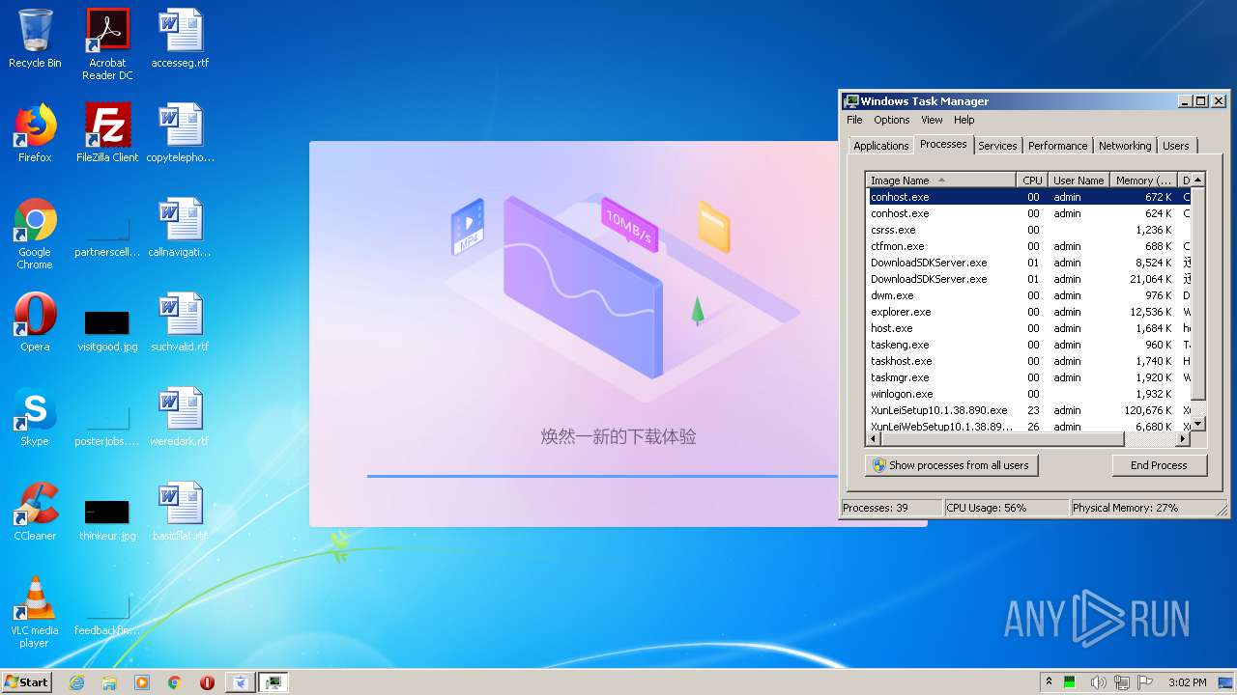The height and width of the screenshot is (695, 1237).
Task: Click the 3:02 PM system clock
Action: click(1187, 682)
